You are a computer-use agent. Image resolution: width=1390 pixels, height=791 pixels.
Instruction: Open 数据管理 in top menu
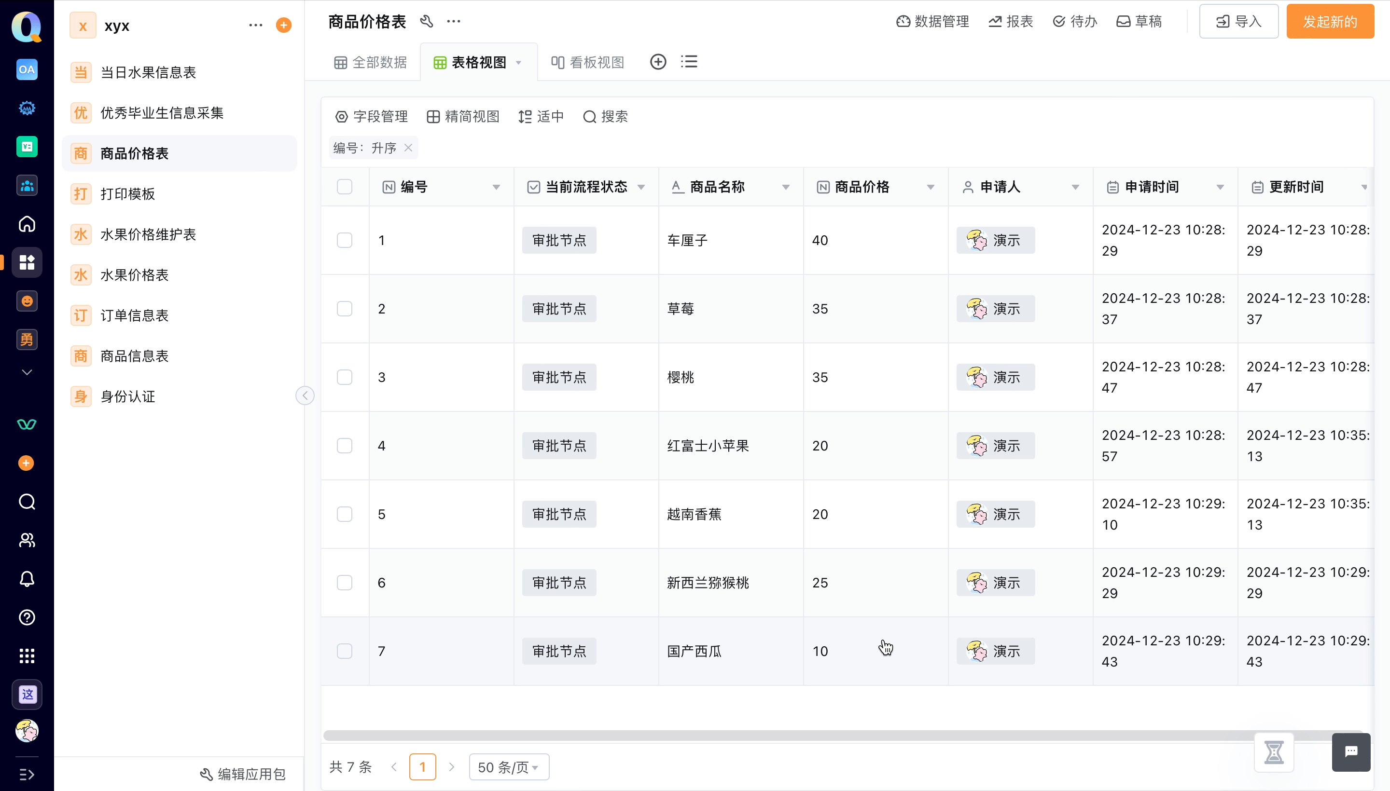pos(932,22)
